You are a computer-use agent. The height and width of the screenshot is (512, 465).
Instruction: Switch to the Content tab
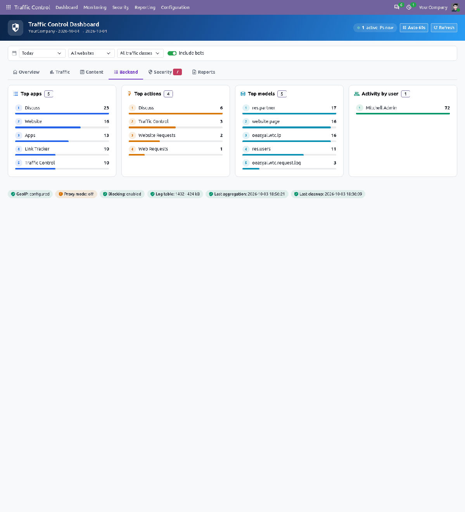click(x=92, y=72)
